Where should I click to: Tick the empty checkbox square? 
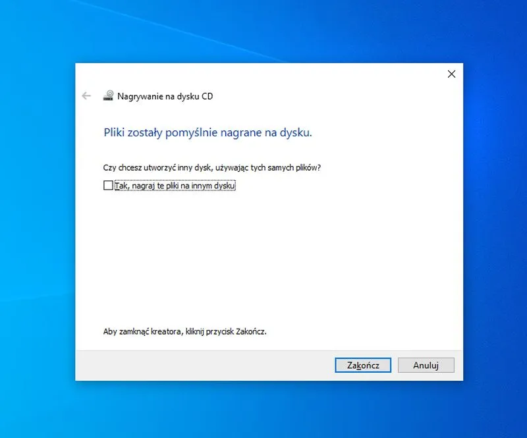pos(109,186)
